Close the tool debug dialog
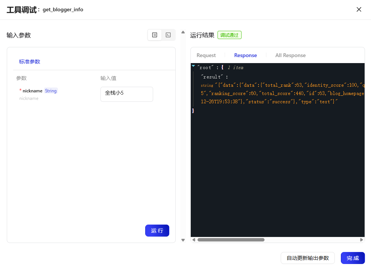Image resolution: width=371 pixels, height=267 pixels. point(359,9)
